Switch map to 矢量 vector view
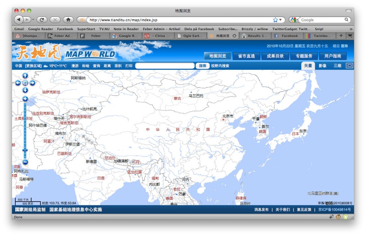The image size is (366, 236). [308, 66]
